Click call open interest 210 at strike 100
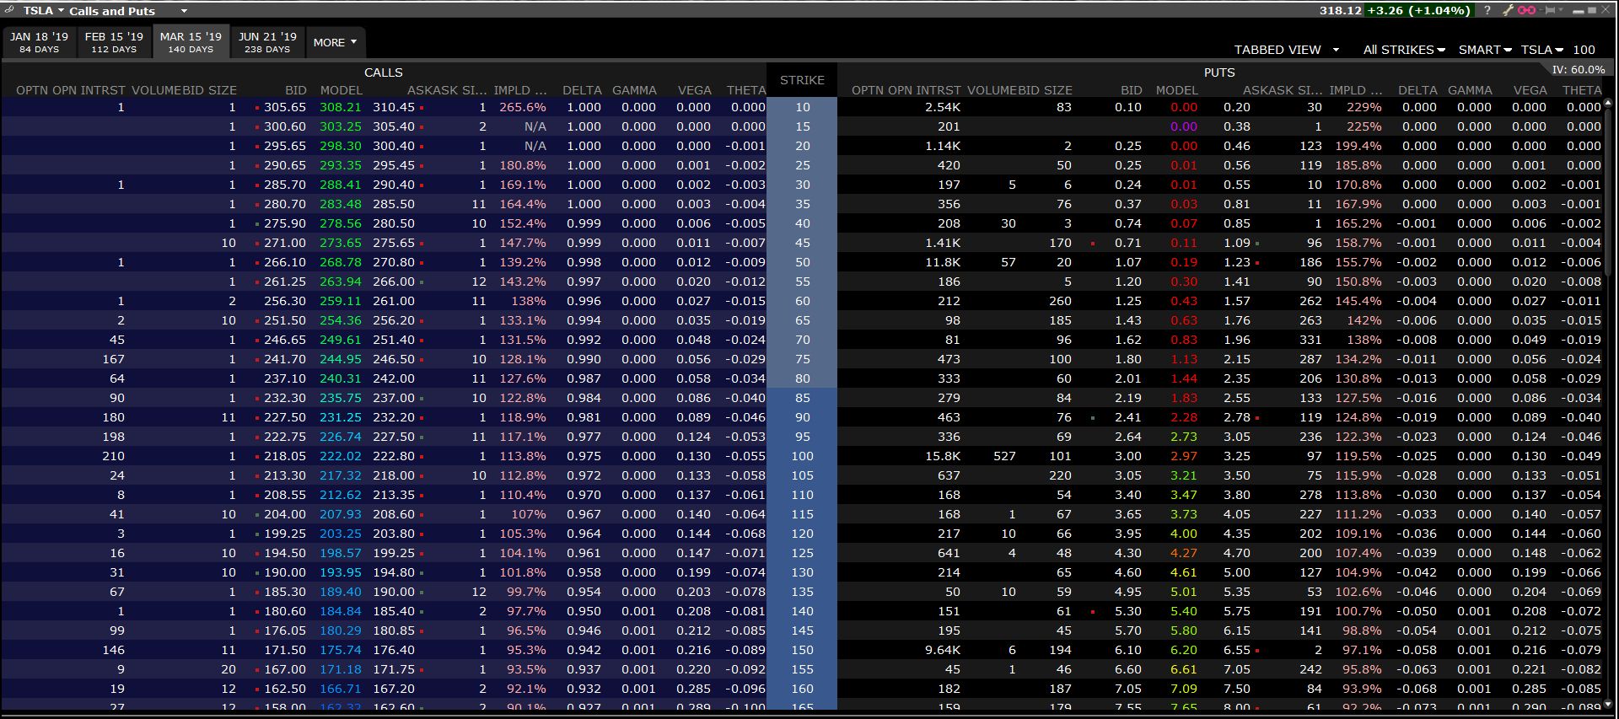 click(x=113, y=456)
